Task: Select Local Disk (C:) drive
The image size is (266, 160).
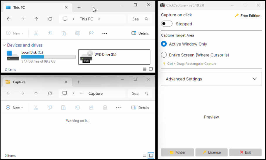Action: click(41, 57)
